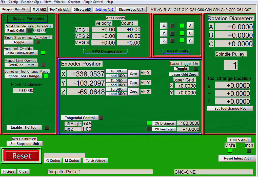Open the View menu
The height and width of the screenshot is (177, 258).
pyautogui.click(x=47, y=2)
